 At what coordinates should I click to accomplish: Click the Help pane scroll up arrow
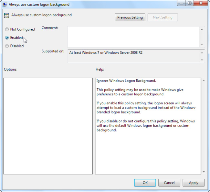tap(204, 81)
